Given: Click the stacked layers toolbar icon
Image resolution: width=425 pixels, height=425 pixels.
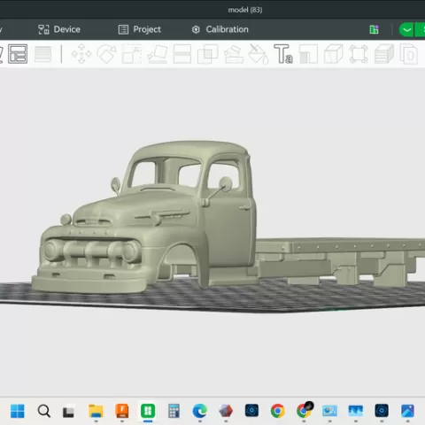Looking at the screenshot, I should click(x=384, y=54).
